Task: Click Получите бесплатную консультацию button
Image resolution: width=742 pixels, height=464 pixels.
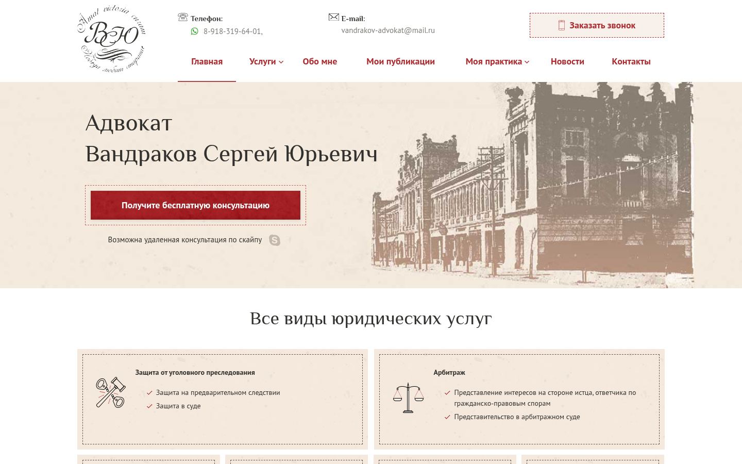Action: coord(195,205)
